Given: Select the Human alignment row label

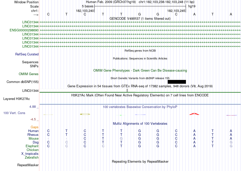Looking at the screenshot, I should [33, 131].
